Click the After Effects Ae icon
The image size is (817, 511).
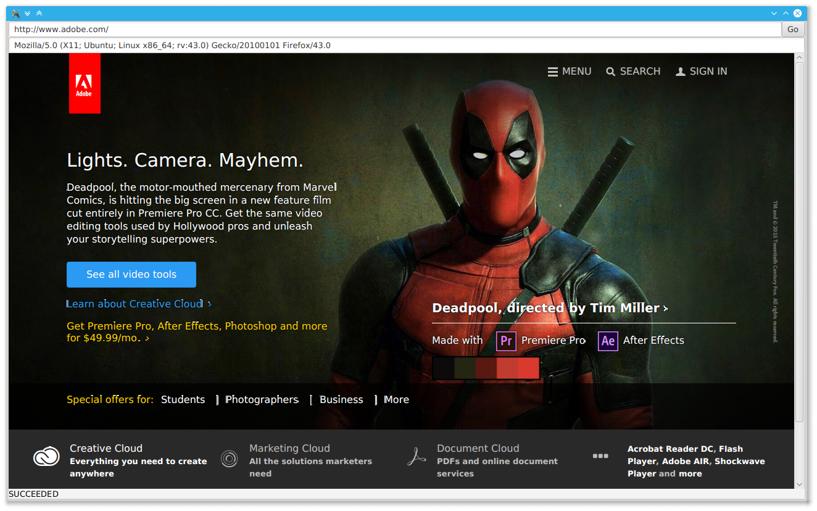pos(608,341)
